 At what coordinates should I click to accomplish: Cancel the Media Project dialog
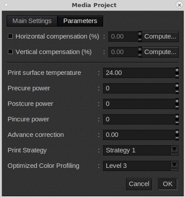point(139,184)
